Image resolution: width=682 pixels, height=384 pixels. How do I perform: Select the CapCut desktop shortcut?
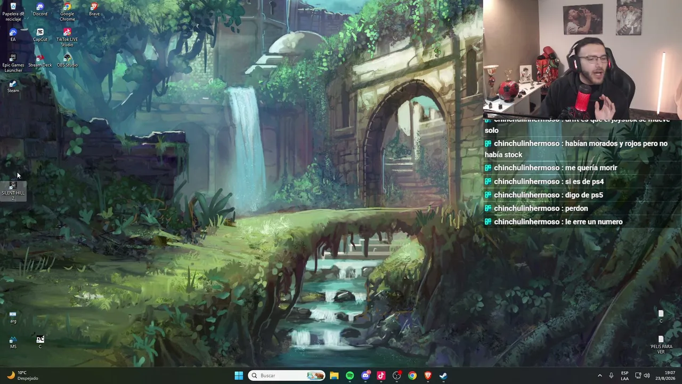[40, 35]
